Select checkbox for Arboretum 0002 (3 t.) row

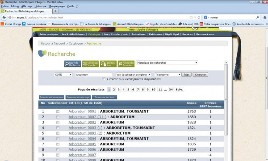click(x=58, y=117)
